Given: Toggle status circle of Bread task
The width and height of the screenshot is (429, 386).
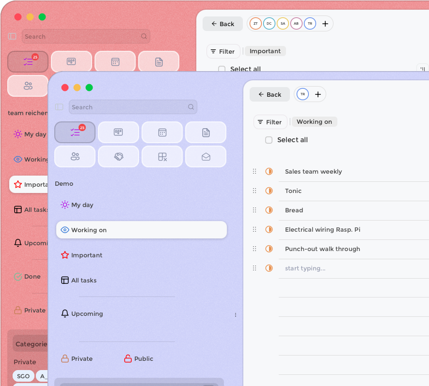Looking at the screenshot, I should 269,210.
